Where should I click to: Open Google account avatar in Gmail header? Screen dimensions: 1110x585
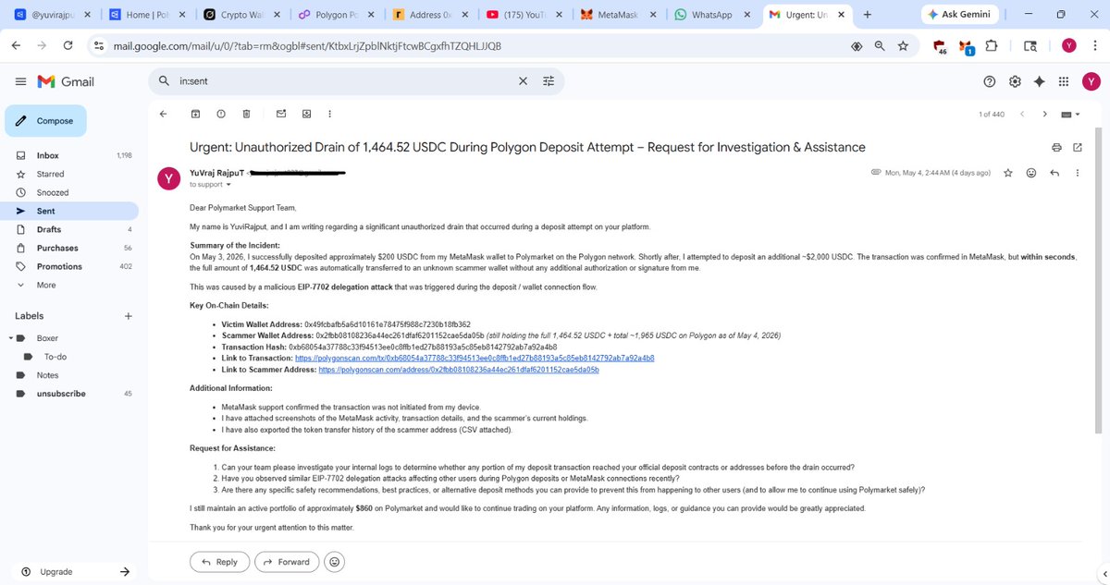(1091, 81)
